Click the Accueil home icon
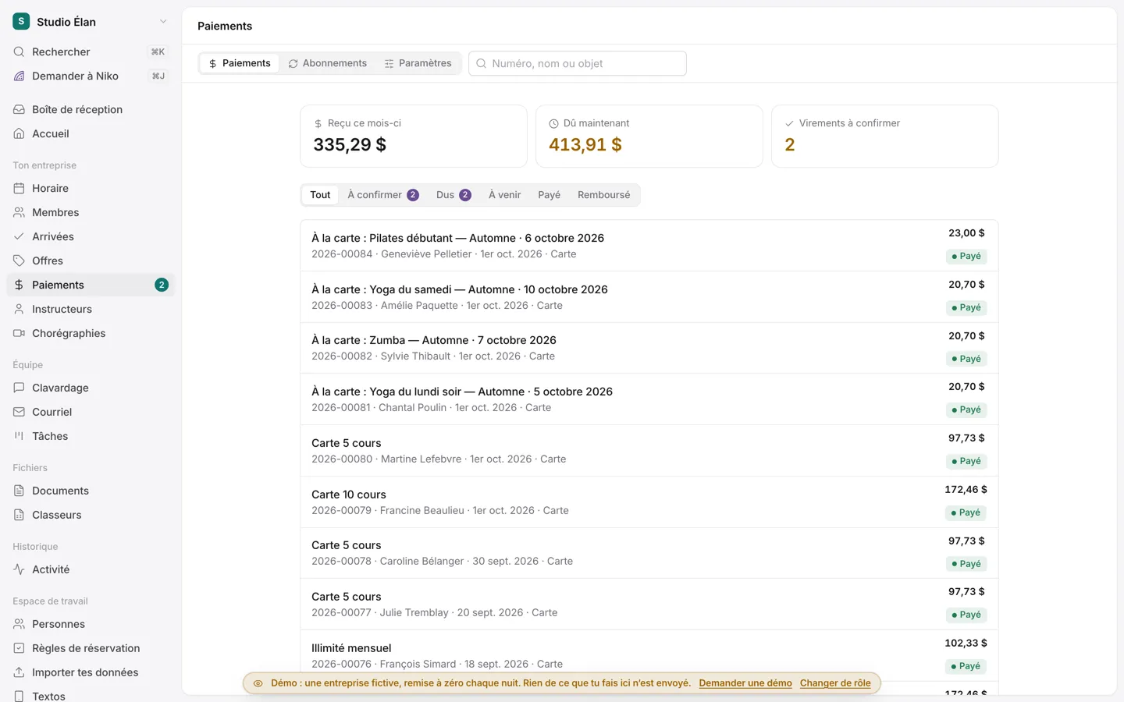 19,133
